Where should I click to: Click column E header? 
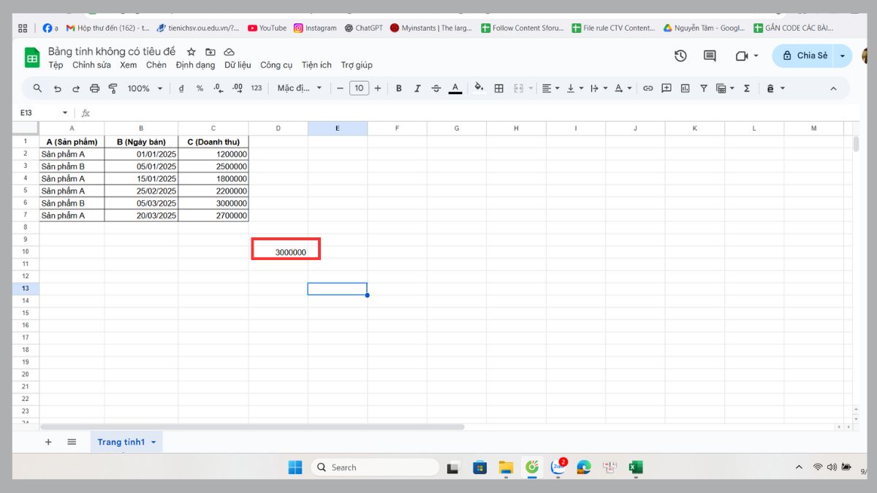click(338, 129)
